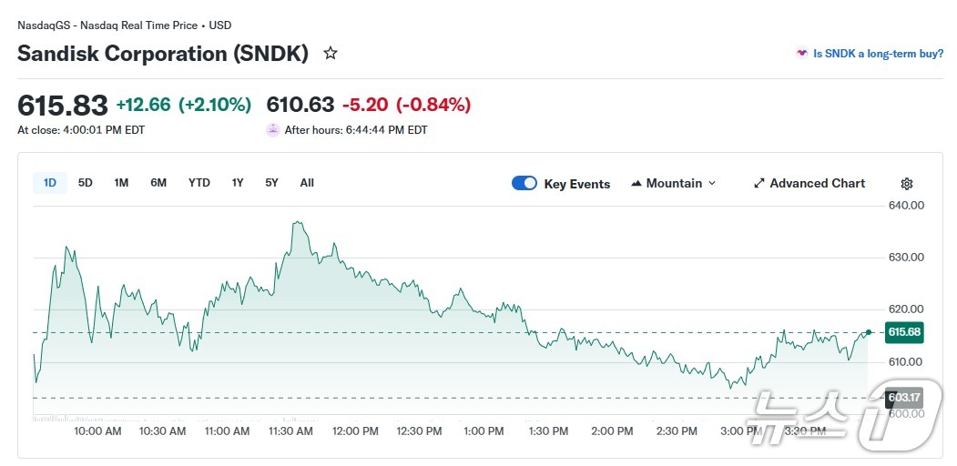Viewport: 957px width, 466px height.
Task: Expand the Mountain chart type dropdown
Action: [x=712, y=184]
